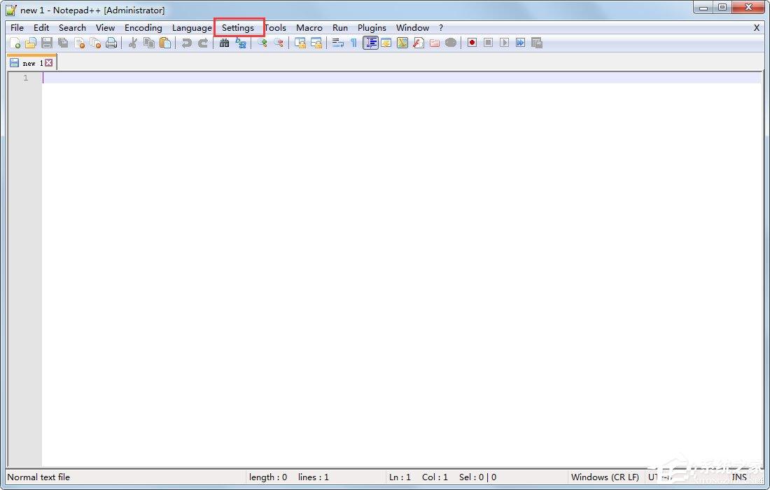Click the Print icon in toolbar
This screenshot has width=770, height=490.
(111, 43)
